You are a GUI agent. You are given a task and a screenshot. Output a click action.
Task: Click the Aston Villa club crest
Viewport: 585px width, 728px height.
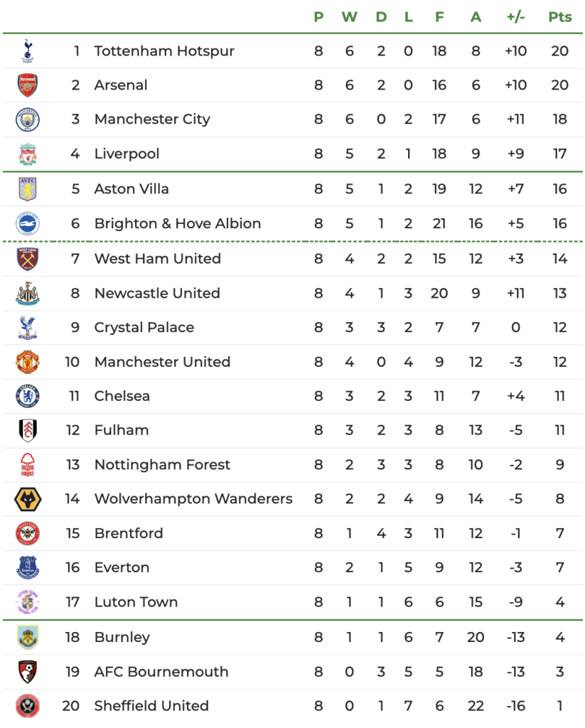pyautogui.click(x=28, y=189)
